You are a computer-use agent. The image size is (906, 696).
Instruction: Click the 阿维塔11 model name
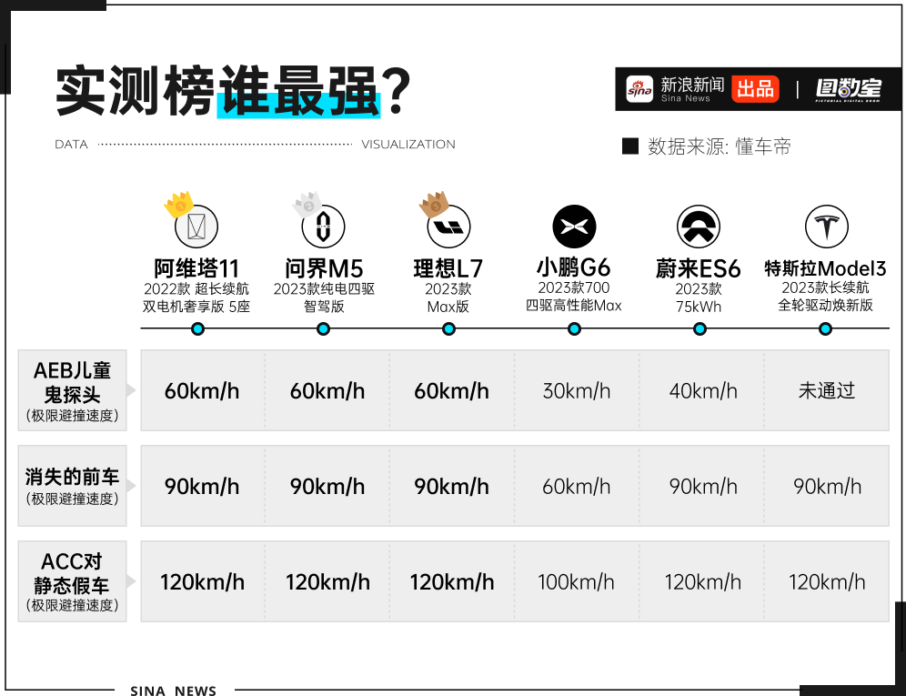[196, 268]
